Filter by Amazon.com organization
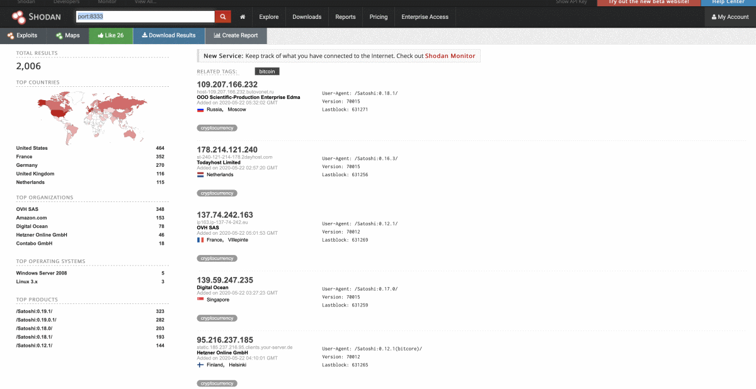The height and width of the screenshot is (389, 756). point(32,218)
